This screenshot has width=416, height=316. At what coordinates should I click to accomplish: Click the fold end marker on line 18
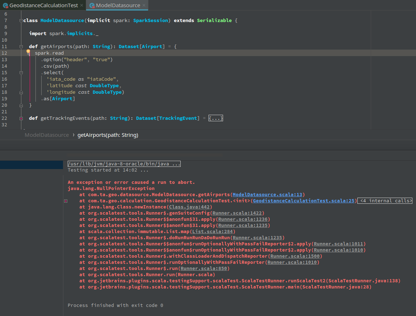pyautogui.click(x=21, y=92)
